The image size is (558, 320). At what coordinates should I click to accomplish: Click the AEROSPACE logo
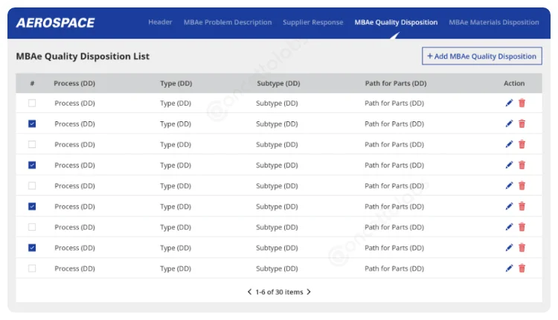(x=55, y=23)
